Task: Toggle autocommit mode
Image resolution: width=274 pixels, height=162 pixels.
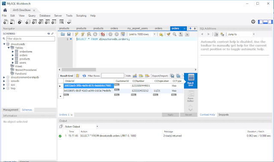Action: tap(123, 34)
